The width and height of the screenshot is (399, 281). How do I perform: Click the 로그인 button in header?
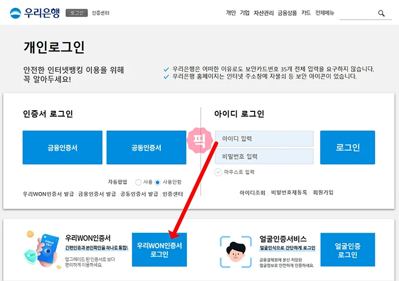pos(77,13)
